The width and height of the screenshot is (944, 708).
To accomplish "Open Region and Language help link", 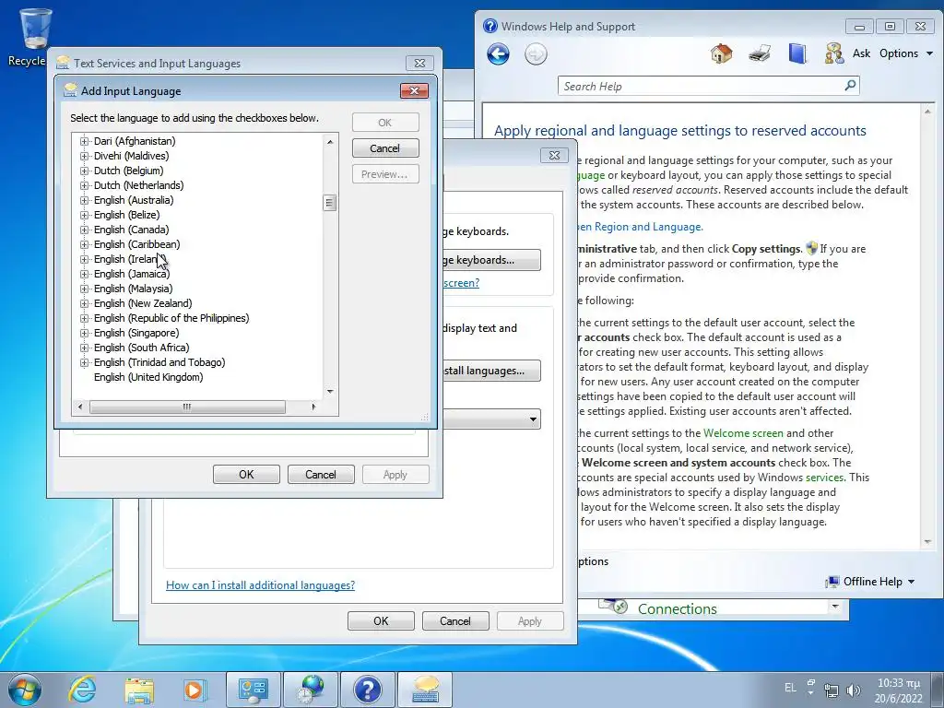I will click(x=640, y=227).
